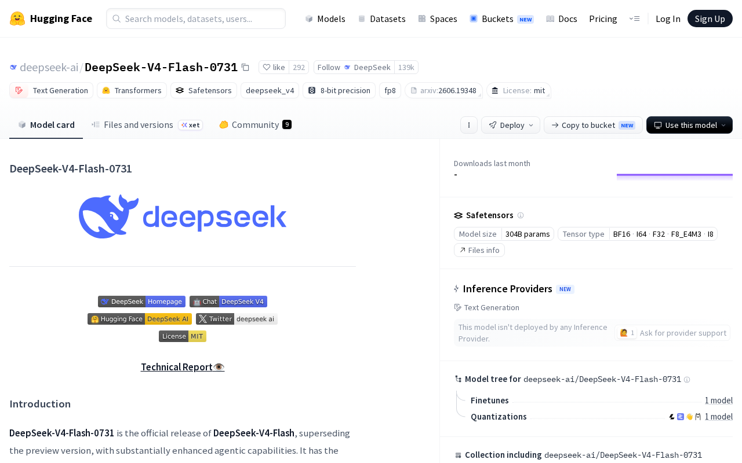Image resolution: width=742 pixels, height=463 pixels.
Task: Follow the DeepSeek organization
Action: coord(354,67)
